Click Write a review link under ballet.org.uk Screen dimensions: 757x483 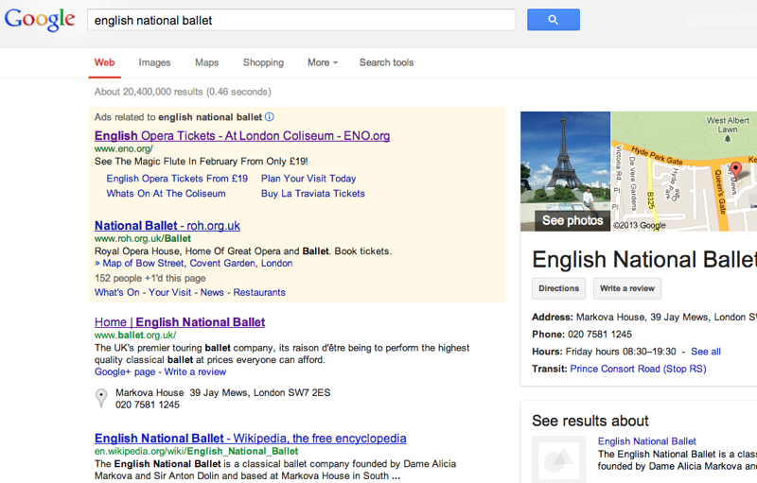tap(195, 371)
